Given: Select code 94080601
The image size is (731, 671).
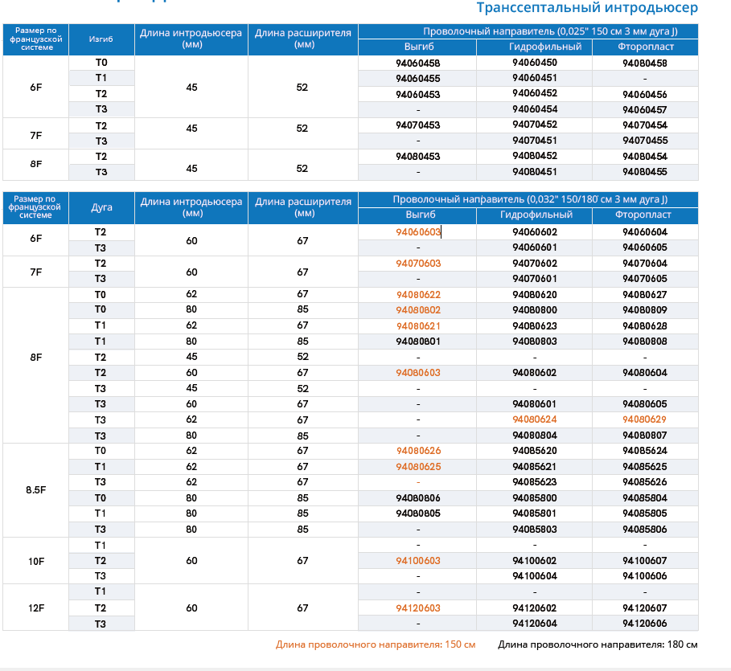Looking at the screenshot, I should (x=534, y=404).
